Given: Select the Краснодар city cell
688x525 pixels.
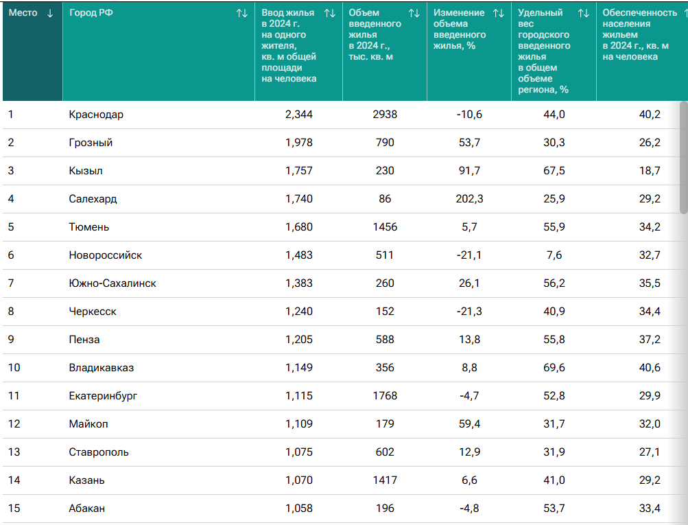Looking at the screenshot, I should click(x=96, y=115).
